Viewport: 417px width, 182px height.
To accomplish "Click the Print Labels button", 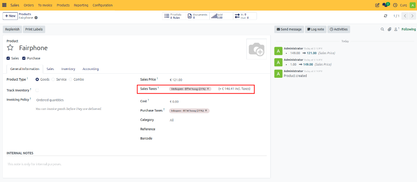I will coord(34,29).
